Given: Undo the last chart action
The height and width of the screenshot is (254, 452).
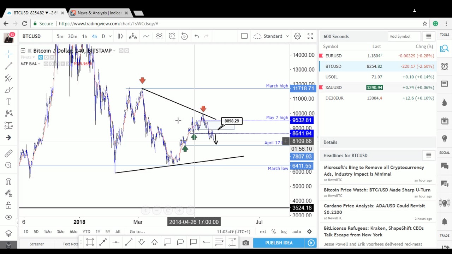Looking at the screenshot, I should [x=197, y=36].
